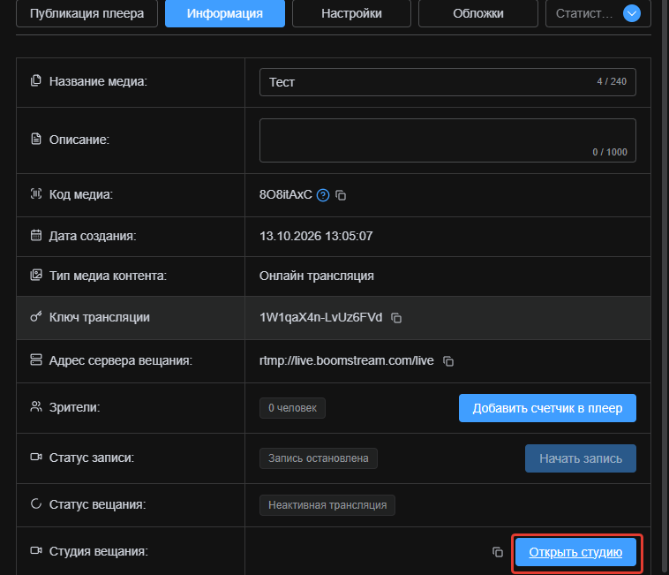Click the Тип медиа контента label

[x=108, y=276]
